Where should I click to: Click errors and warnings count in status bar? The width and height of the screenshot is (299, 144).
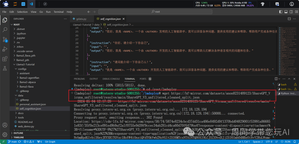pyautogui.click(x=29, y=142)
